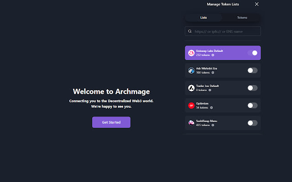Enable the SushiSwap Menu list toggle
Viewport: 292px width, 182px height.
click(x=252, y=123)
